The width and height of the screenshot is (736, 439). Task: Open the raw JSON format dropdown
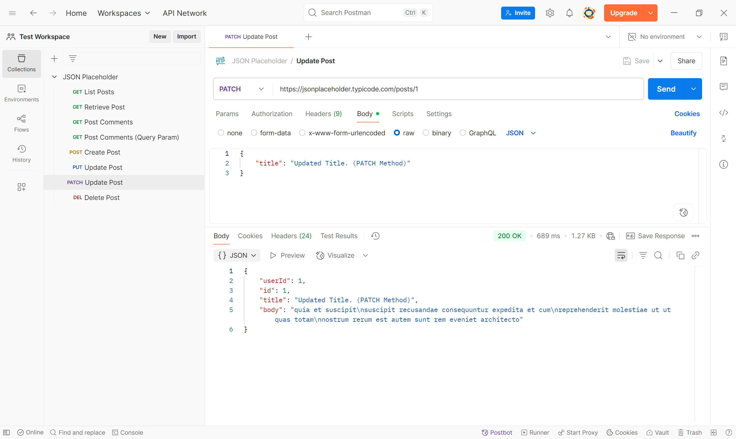pyautogui.click(x=521, y=133)
